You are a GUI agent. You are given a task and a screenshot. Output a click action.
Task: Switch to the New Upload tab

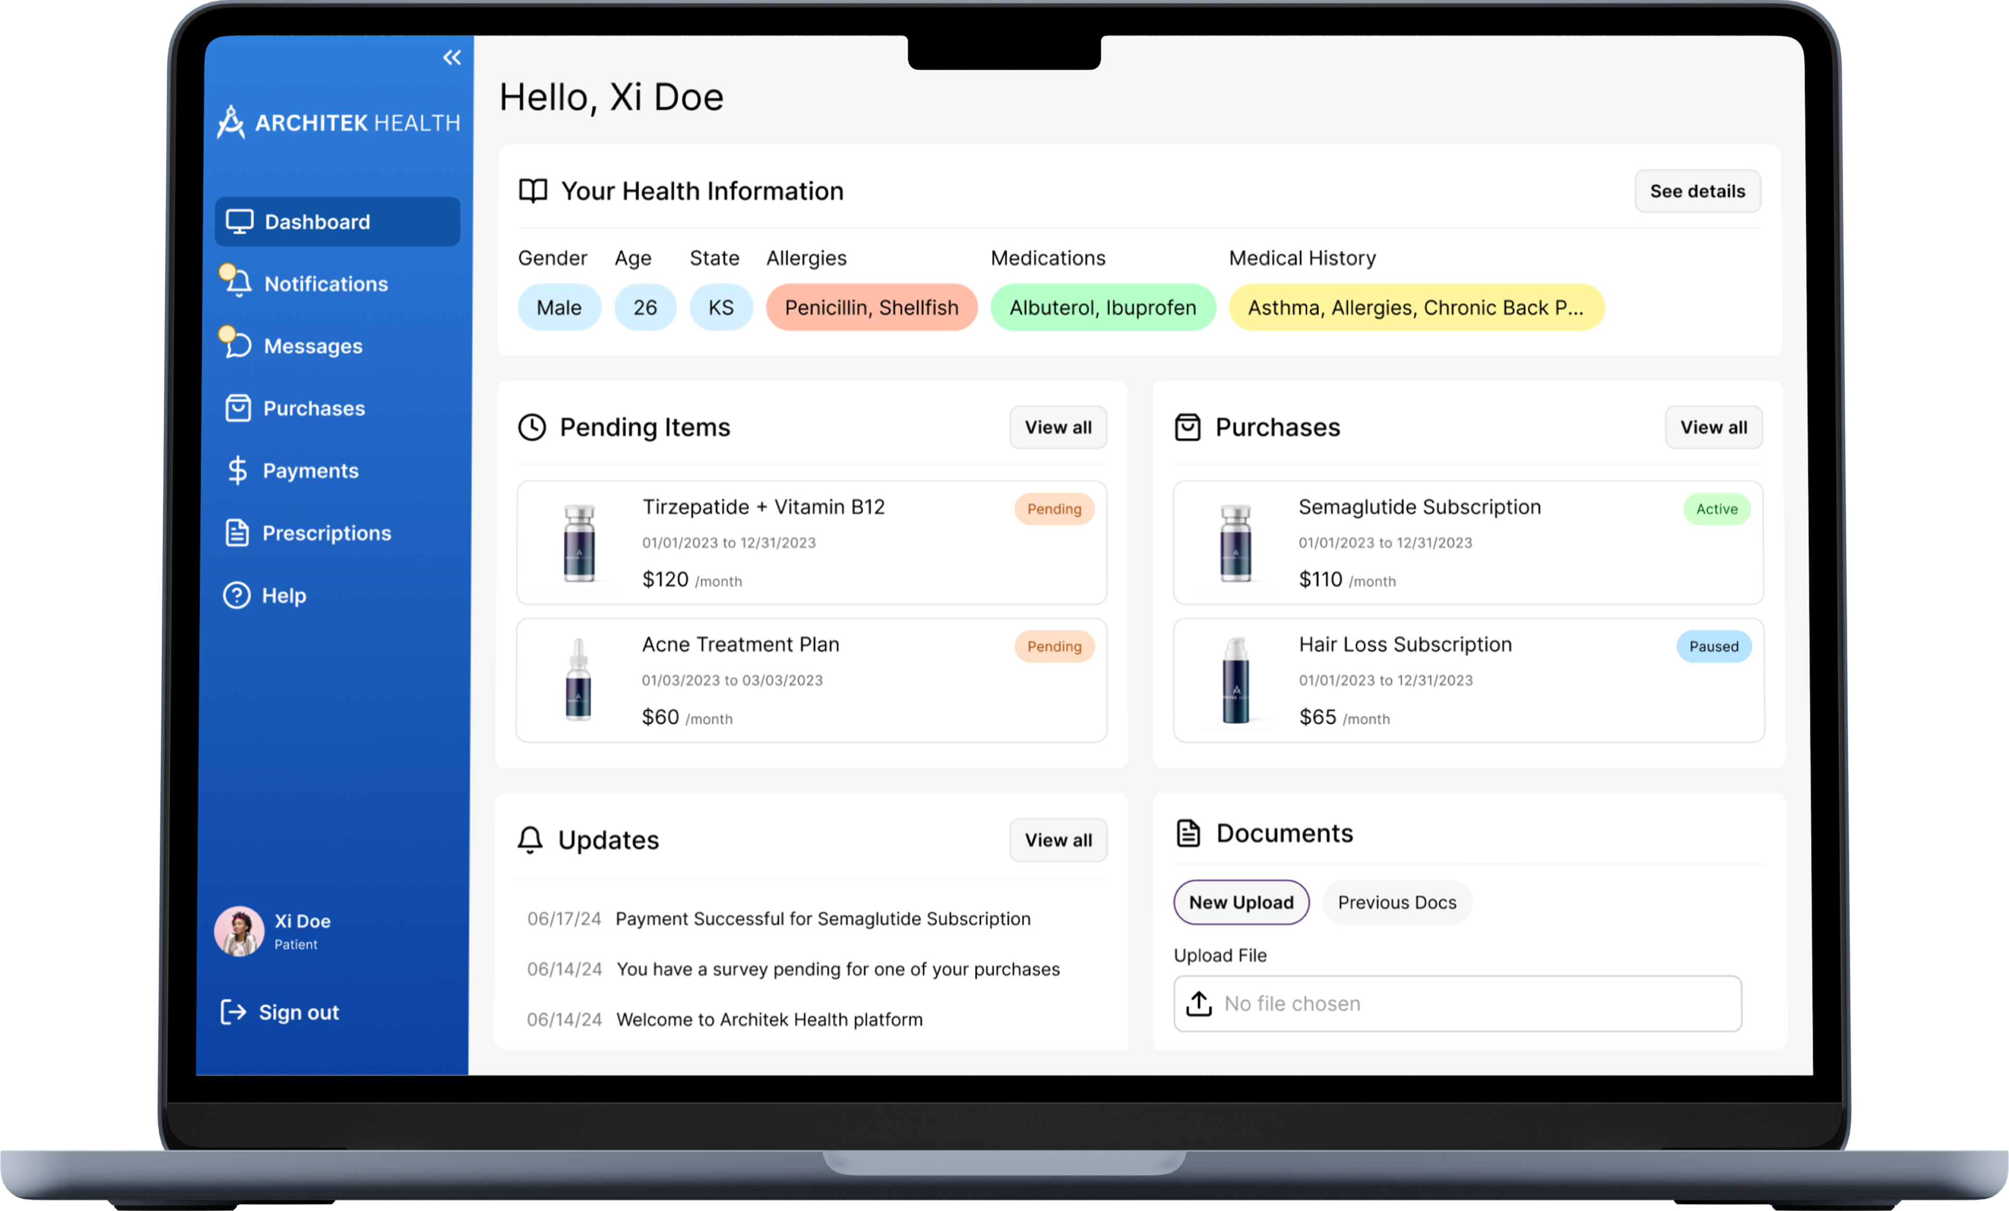[x=1240, y=902]
